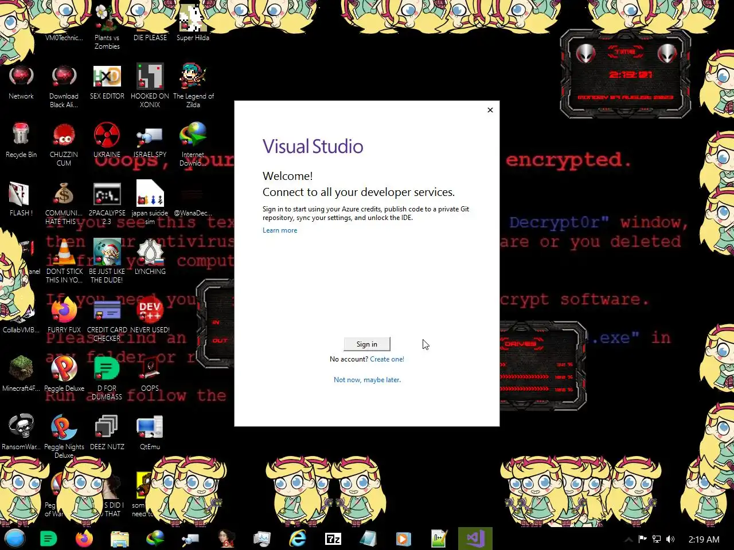Select the Recycle Bin icon
This screenshot has width=734, height=550.
[x=21, y=142]
